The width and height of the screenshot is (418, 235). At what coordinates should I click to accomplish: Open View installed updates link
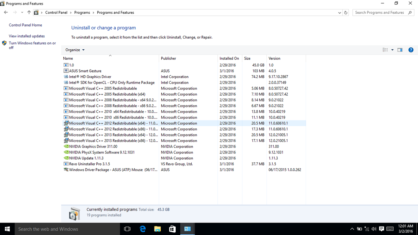pos(27,36)
